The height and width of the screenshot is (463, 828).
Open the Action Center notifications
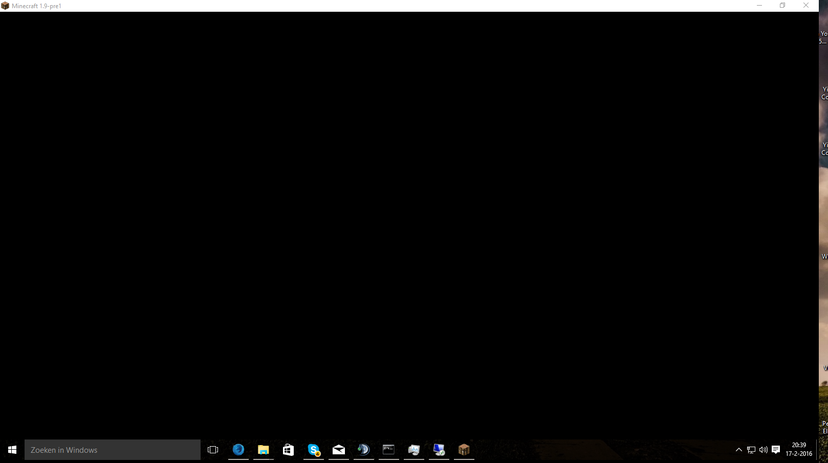(x=776, y=450)
